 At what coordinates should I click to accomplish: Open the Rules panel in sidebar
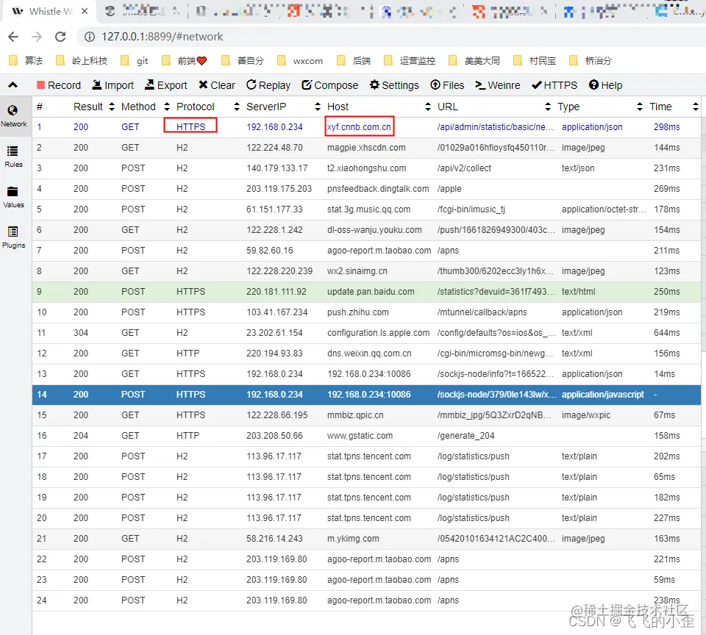click(13, 156)
